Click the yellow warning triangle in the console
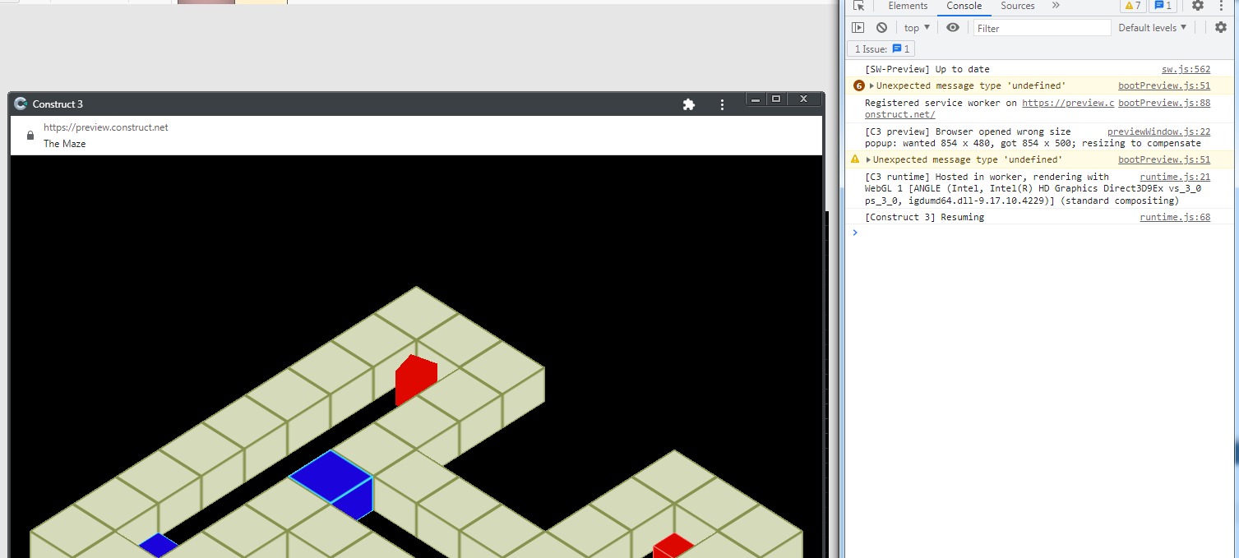1239x558 pixels. coord(855,159)
